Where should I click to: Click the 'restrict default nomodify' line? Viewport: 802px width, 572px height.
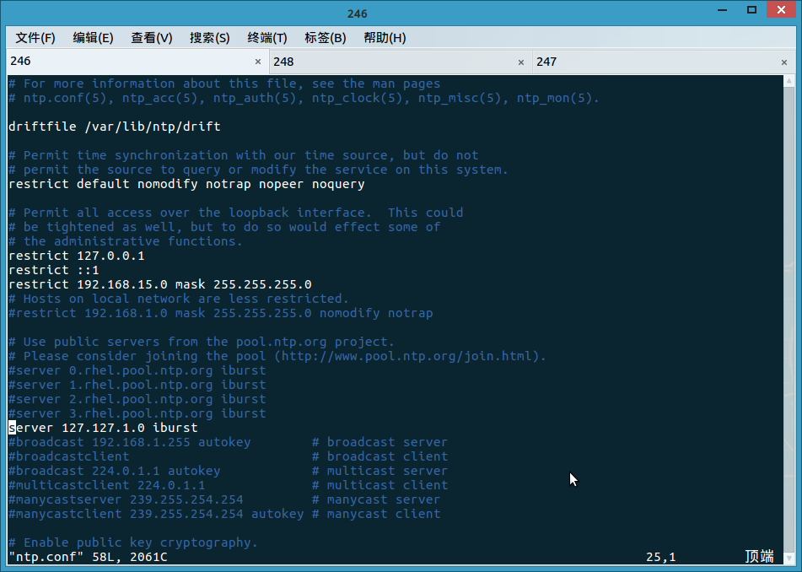[186, 184]
